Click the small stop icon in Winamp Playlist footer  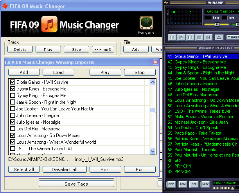coord(225,188)
